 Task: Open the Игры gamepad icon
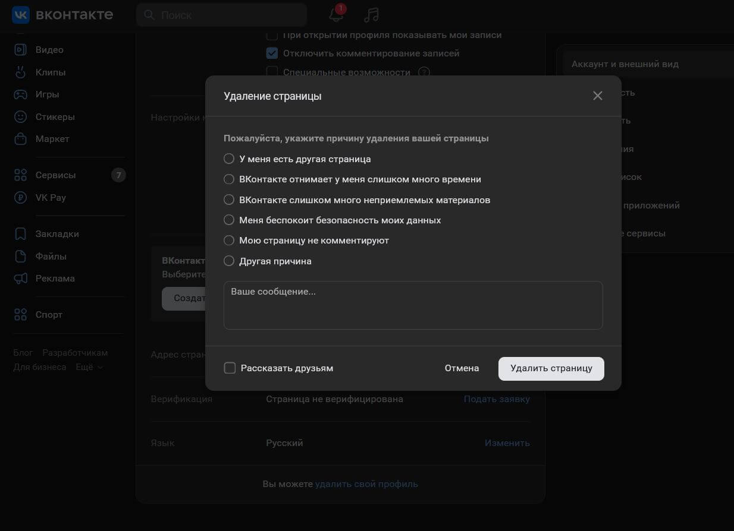[x=21, y=94]
